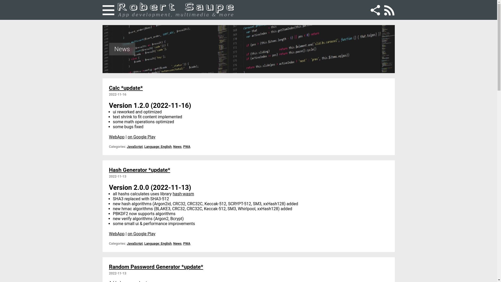Click WebApp link under Calc update
The image size is (501, 282).
tap(117, 137)
